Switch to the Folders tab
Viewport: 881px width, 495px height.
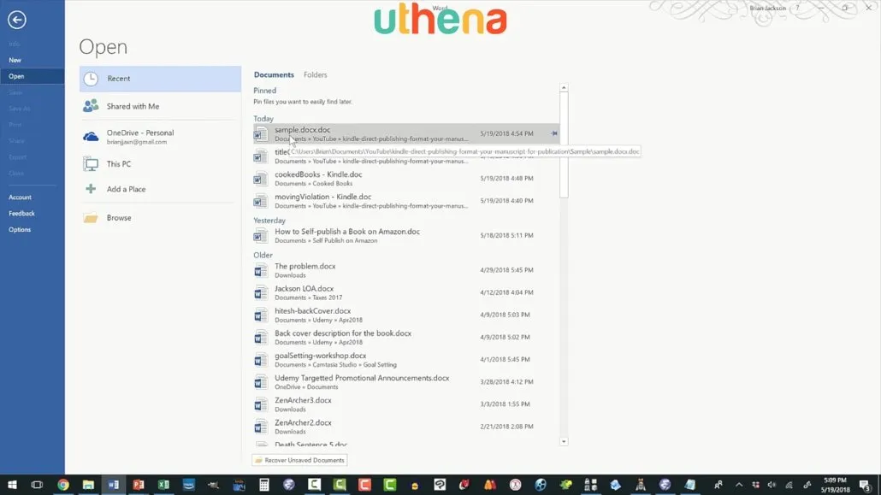[316, 74]
